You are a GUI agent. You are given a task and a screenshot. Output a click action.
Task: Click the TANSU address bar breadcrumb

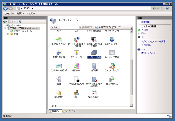(27, 8)
